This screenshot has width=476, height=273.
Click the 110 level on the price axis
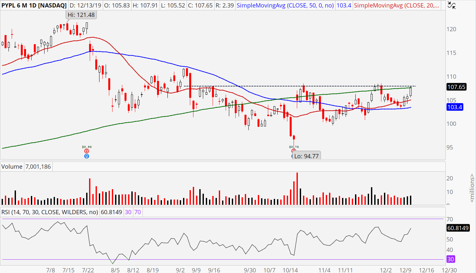pos(451,77)
